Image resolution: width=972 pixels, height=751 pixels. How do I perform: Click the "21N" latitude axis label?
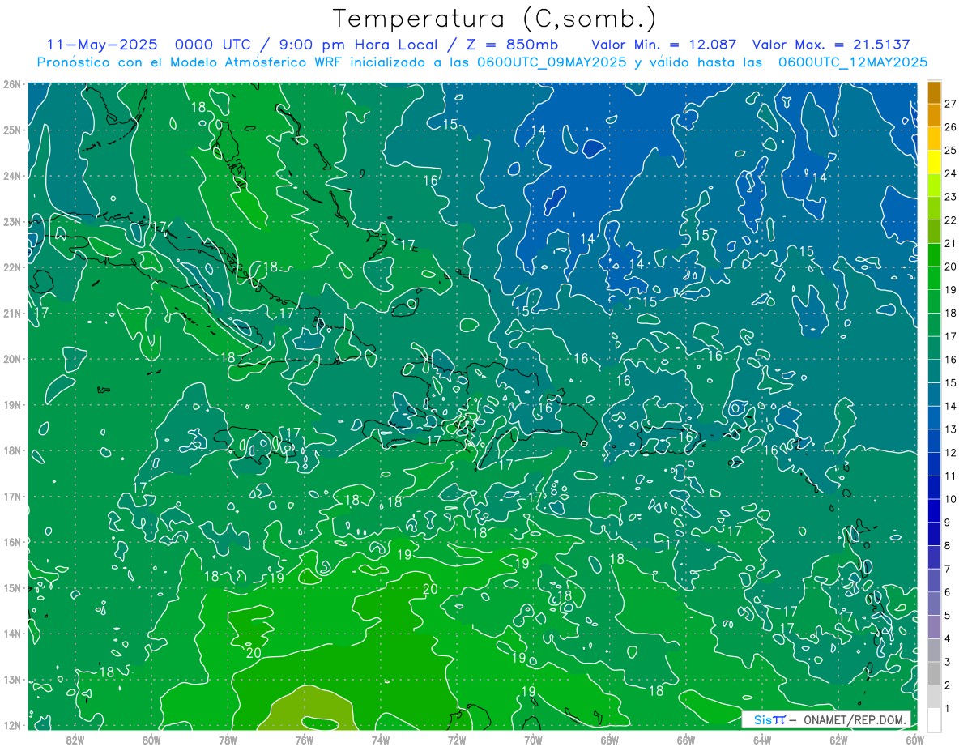[x=11, y=313]
